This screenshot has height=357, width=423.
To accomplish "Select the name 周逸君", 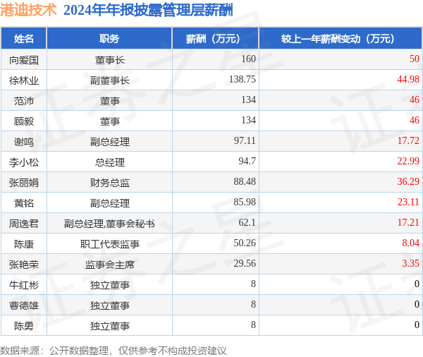I will pyautogui.click(x=24, y=224).
